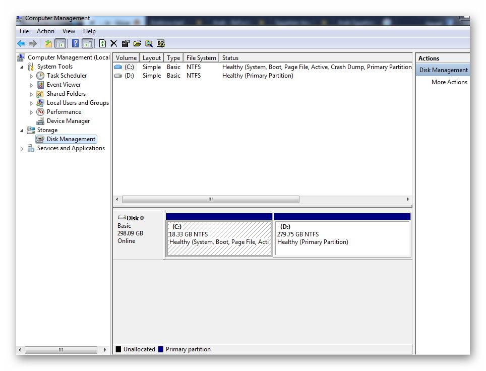Expand the Event Viewer node arrow
Viewport: 486px width, 371px height.
31,85
